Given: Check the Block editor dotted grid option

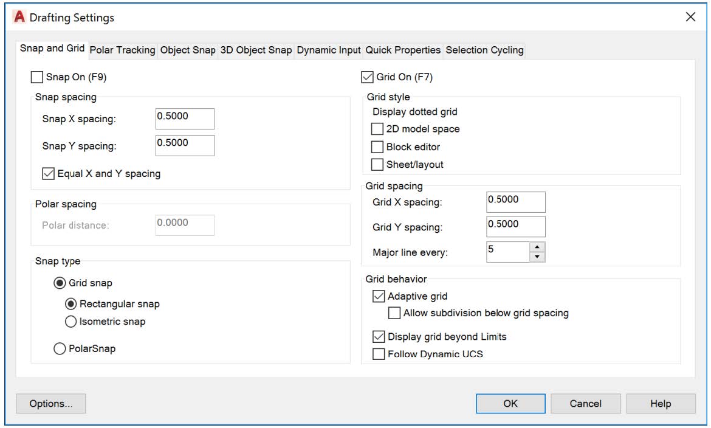Looking at the screenshot, I should tap(377, 147).
